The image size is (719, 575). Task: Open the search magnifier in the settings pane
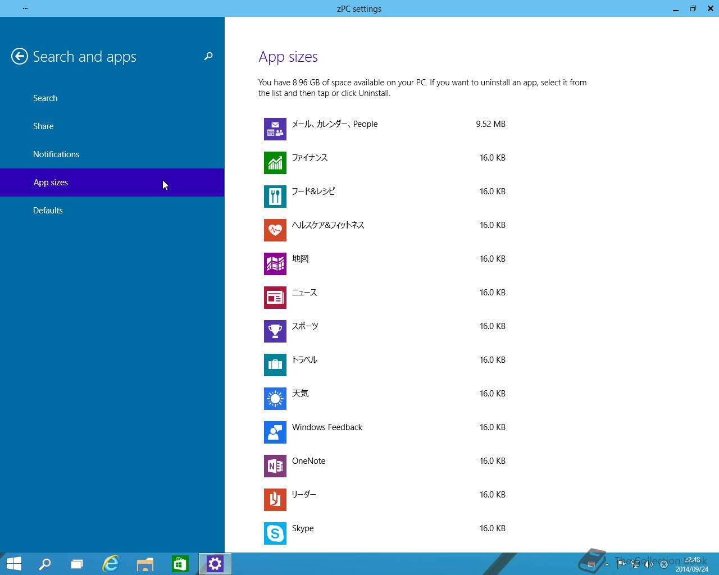[x=208, y=56]
